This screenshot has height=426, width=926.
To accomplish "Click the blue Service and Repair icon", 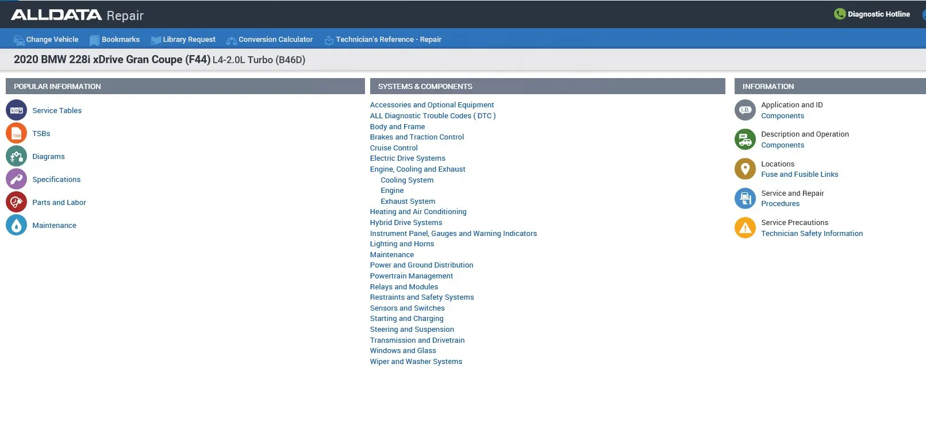I will (745, 198).
